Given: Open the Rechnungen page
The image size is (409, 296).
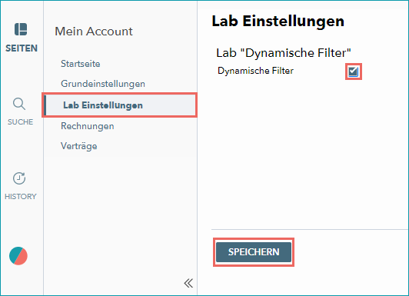Looking at the screenshot, I should pos(87,126).
